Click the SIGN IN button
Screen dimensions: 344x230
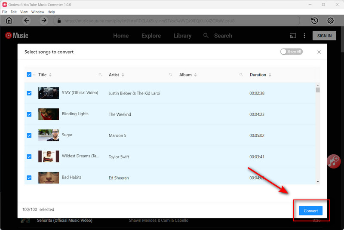pyautogui.click(x=324, y=36)
